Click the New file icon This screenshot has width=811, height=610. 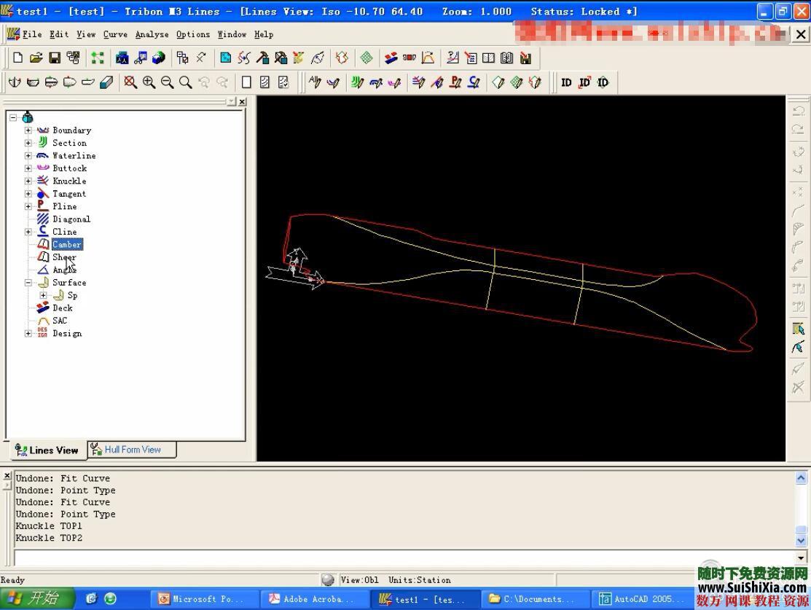17,58
